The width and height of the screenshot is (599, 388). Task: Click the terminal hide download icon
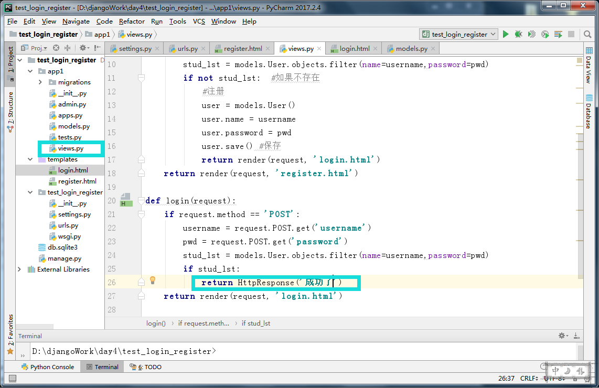(x=576, y=336)
